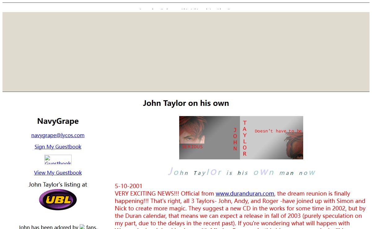Open the navygrape@lycos.com email link

[58, 135]
